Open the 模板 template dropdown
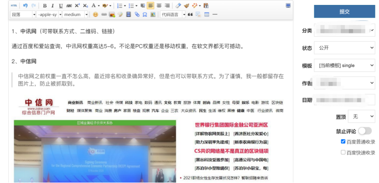Viewport: 379px width, 183px height. [x=344, y=66]
